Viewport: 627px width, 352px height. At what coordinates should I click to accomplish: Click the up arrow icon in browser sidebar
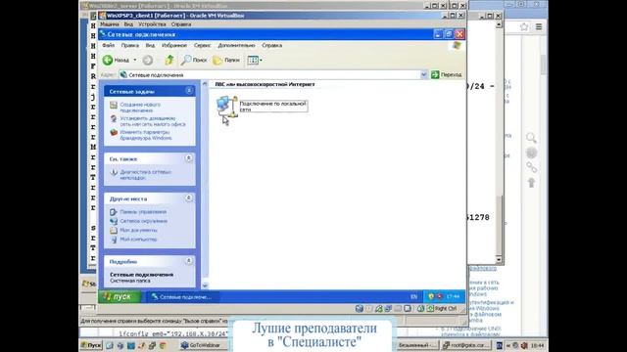tap(531, 183)
